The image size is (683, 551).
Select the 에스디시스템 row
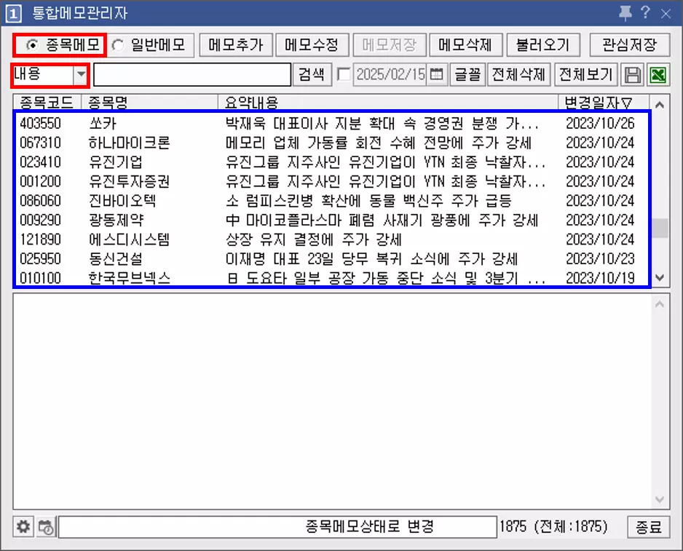[332, 239]
